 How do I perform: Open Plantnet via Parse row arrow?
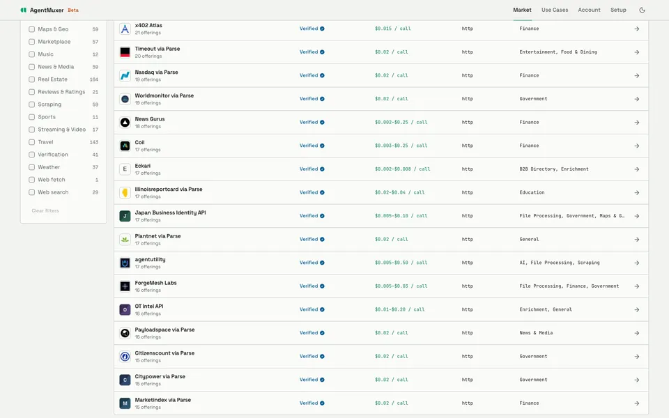636,239
